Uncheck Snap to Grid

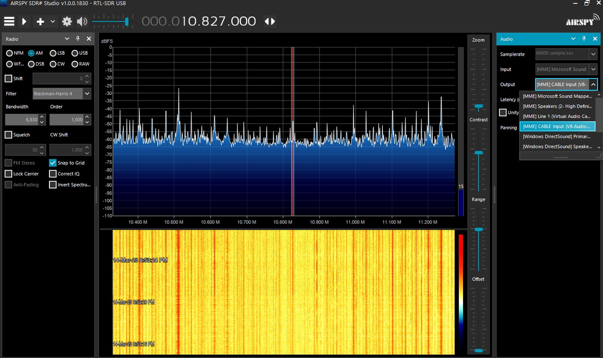point(53,163)
